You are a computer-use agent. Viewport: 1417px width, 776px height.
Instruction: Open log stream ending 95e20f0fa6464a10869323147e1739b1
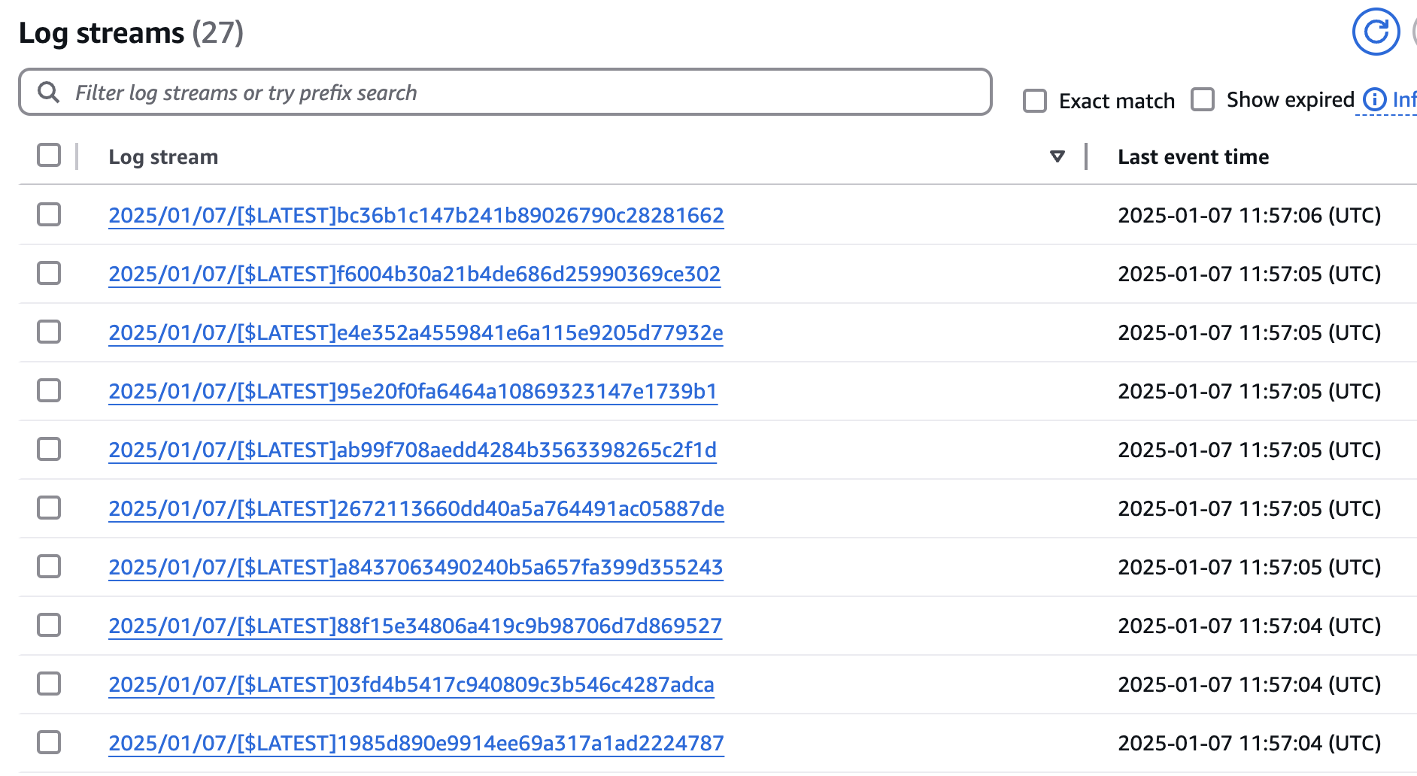click(413, 391)
